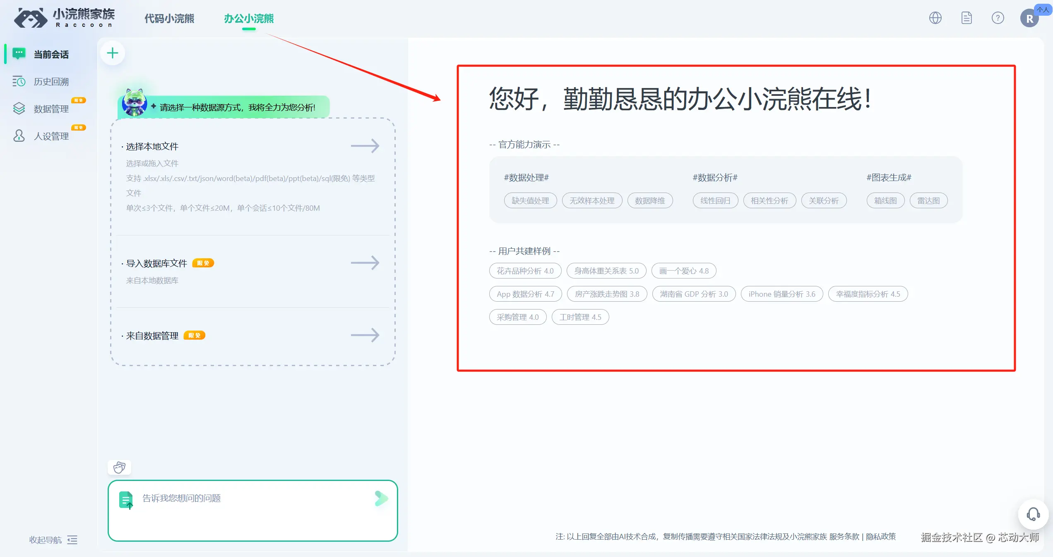
Task: Click the globe language icon
Action: click(x=935, y=18)
